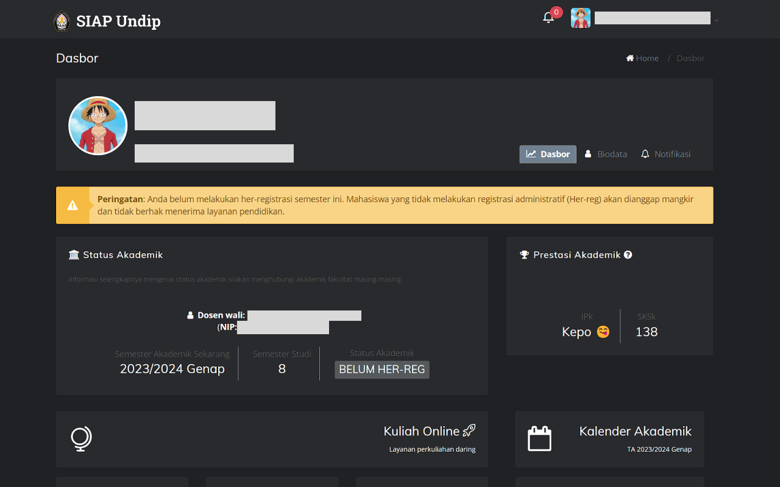Click the Dasbor breadcrumb link
This screenshot has width=780, height=487.
(690, 58)
